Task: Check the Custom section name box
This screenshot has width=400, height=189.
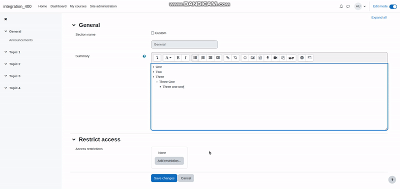Action: [x=152, y=33]
